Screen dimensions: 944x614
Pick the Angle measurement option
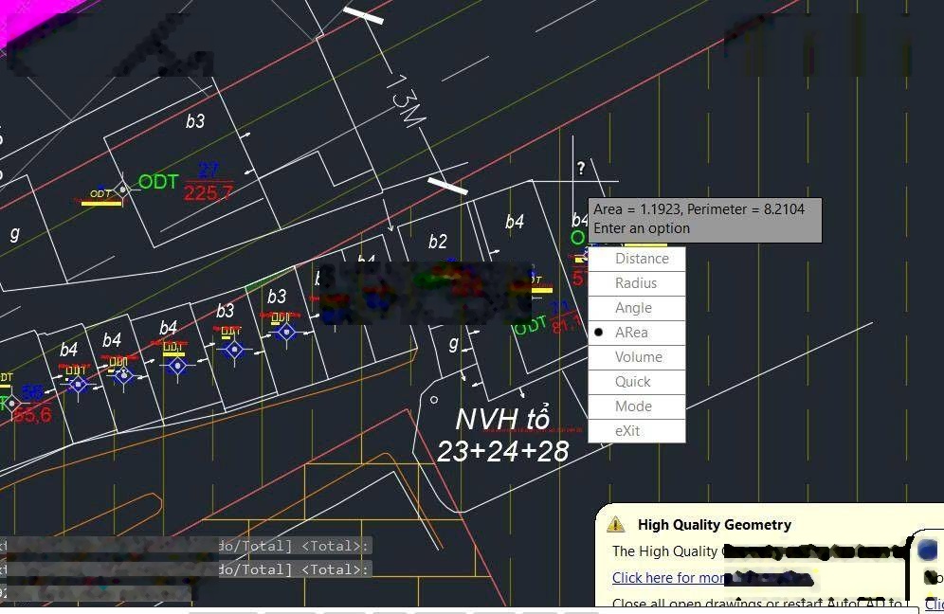[633, 308]
